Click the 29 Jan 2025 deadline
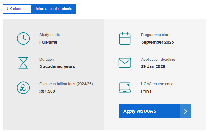Image resolution: width=210 pixels, height=132 pixels. click(153, 66)
